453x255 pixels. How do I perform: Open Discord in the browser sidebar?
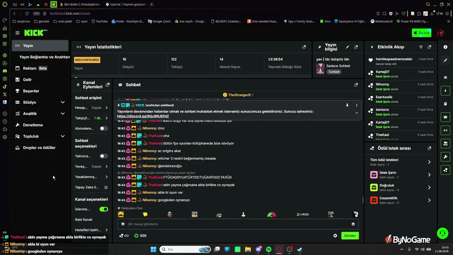pos(5,71)
